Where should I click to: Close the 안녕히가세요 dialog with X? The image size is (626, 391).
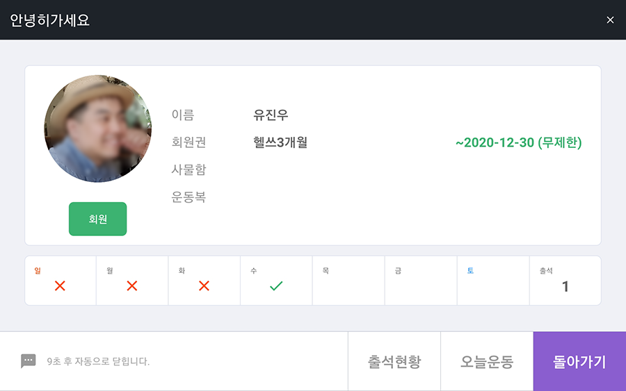[610, 20]
